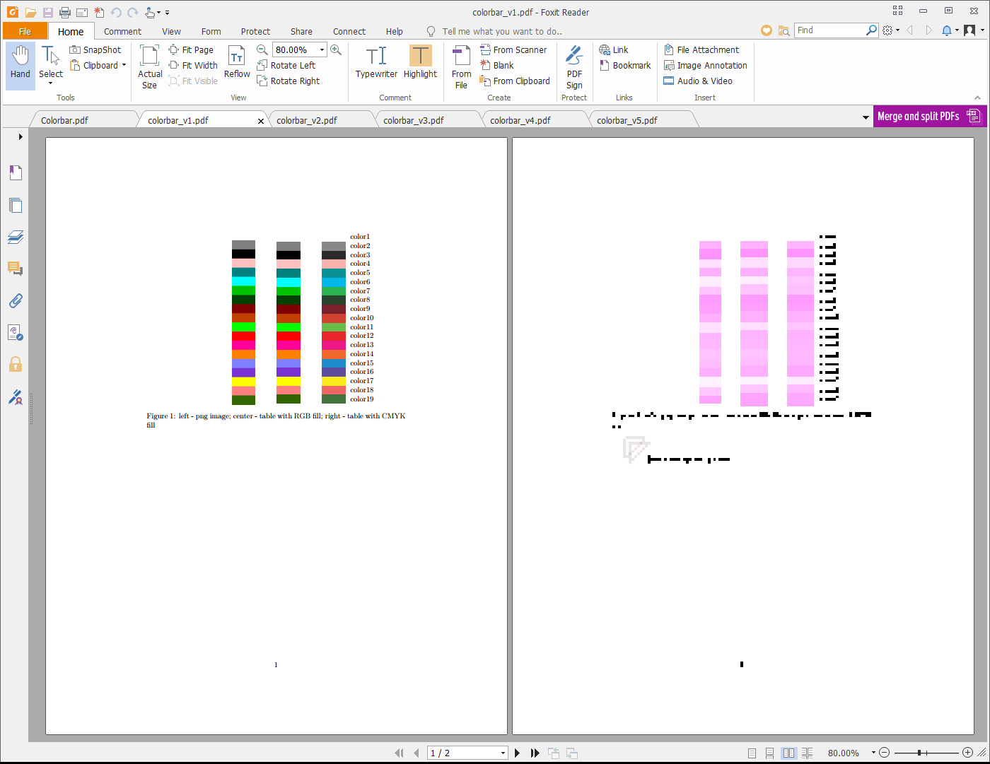Adjust the zoom slider in status bar

pyautogui.click(x=919, y=753)
